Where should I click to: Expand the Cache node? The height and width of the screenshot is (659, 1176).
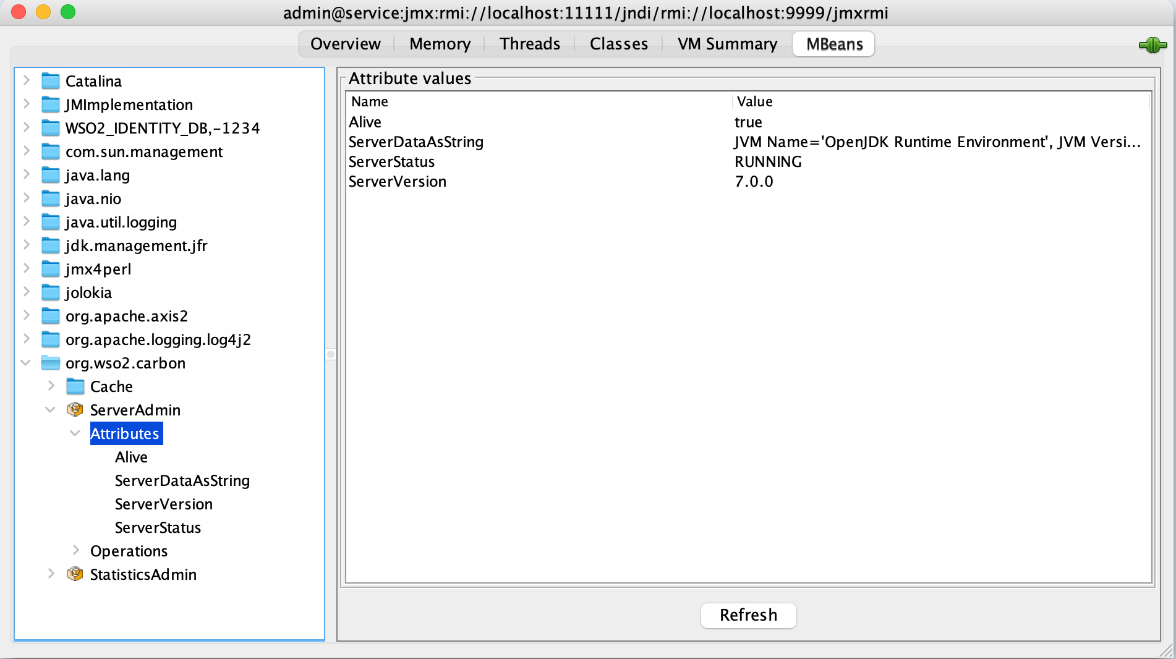click(51, 386)
